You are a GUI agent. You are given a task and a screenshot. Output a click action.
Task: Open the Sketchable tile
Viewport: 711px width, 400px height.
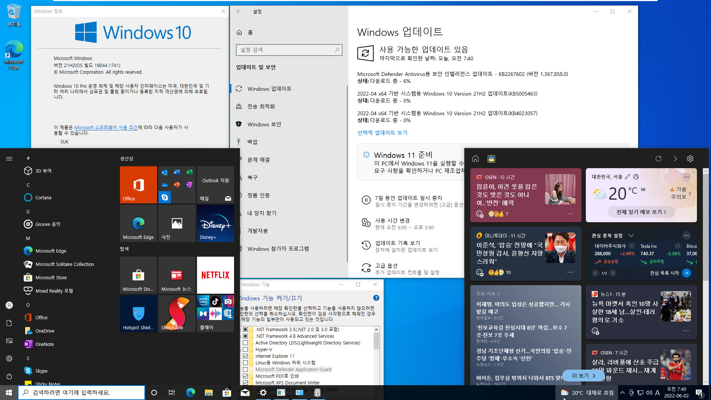[x=177, y=313]
